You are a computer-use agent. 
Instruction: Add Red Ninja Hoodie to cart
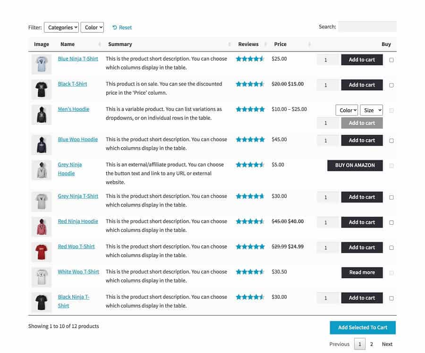coord(362,222)
